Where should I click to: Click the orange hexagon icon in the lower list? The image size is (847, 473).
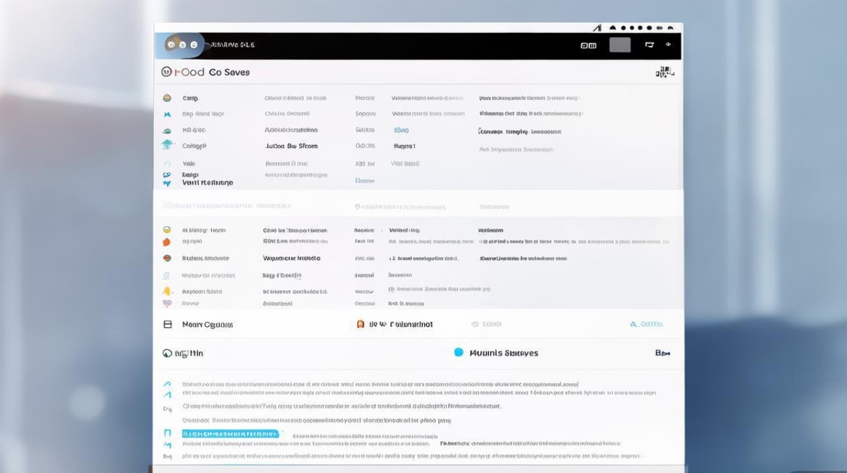tap(166, 242)
